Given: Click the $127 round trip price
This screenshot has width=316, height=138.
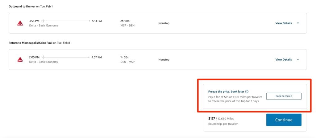Looking at the screenshot, I should [x=212, y=119].
